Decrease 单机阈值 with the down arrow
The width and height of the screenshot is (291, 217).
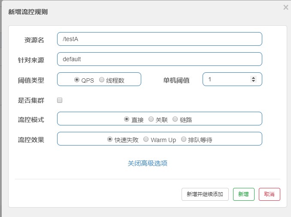253,81
